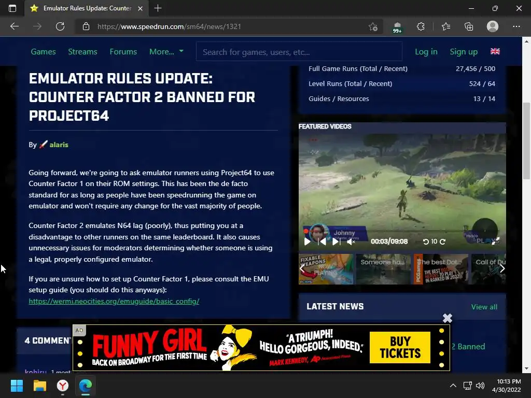
Task: Reload the page with the refresh icon
Action: tap(60, 26)
